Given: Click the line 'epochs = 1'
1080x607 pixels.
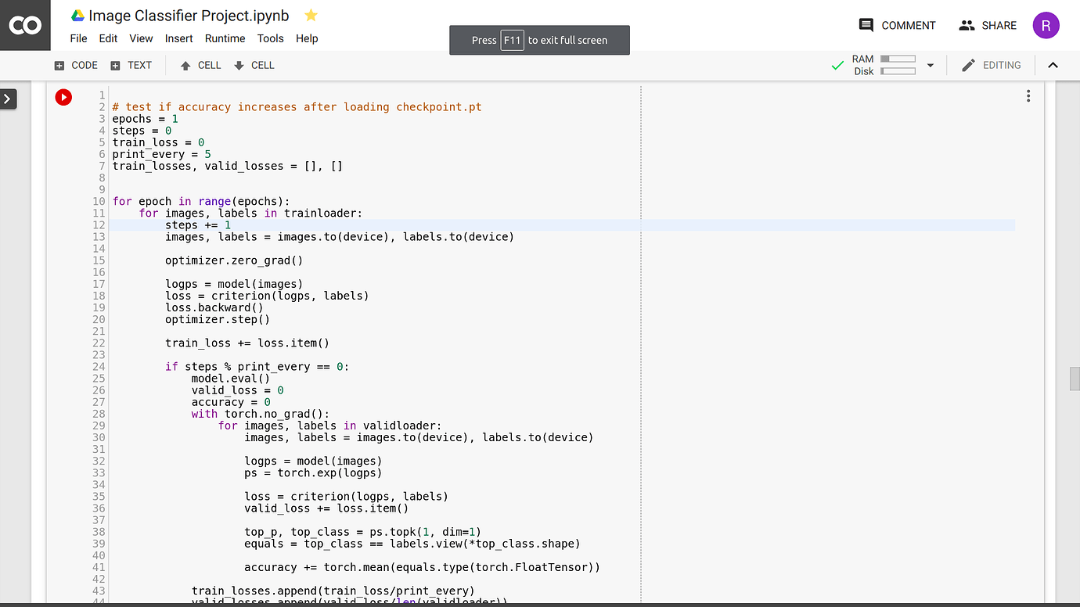Looking at the screenshot, I should tap(146, 118).
